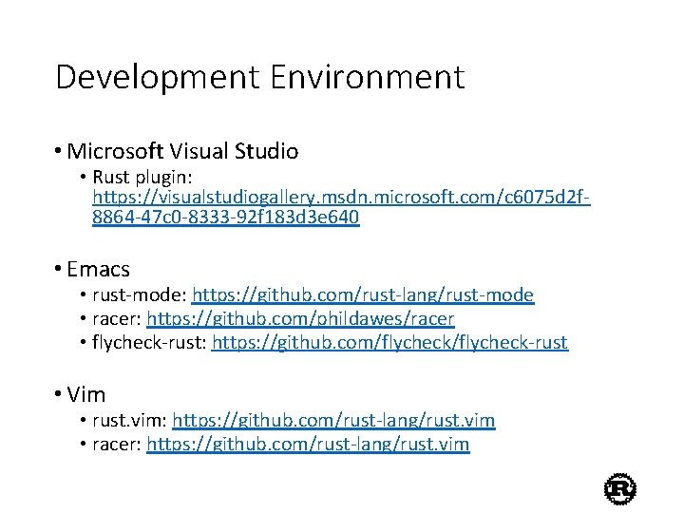Click the 'racer:' label under Vim
This screenshot has width=684, height=513.
coord(117,444)
